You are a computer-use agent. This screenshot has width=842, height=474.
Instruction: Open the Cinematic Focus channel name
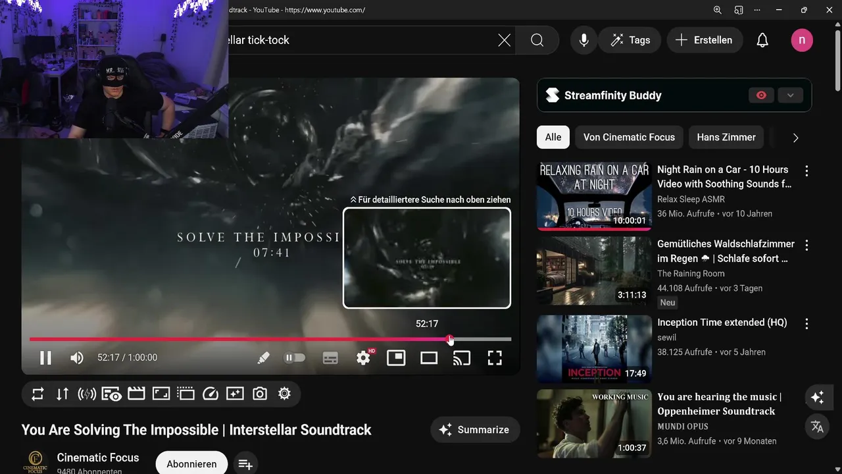click(x=98, y=458)
